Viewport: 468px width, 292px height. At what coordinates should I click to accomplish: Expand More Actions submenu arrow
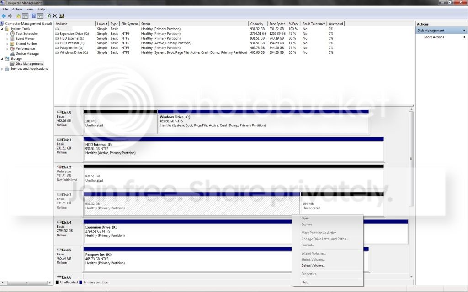464,37
